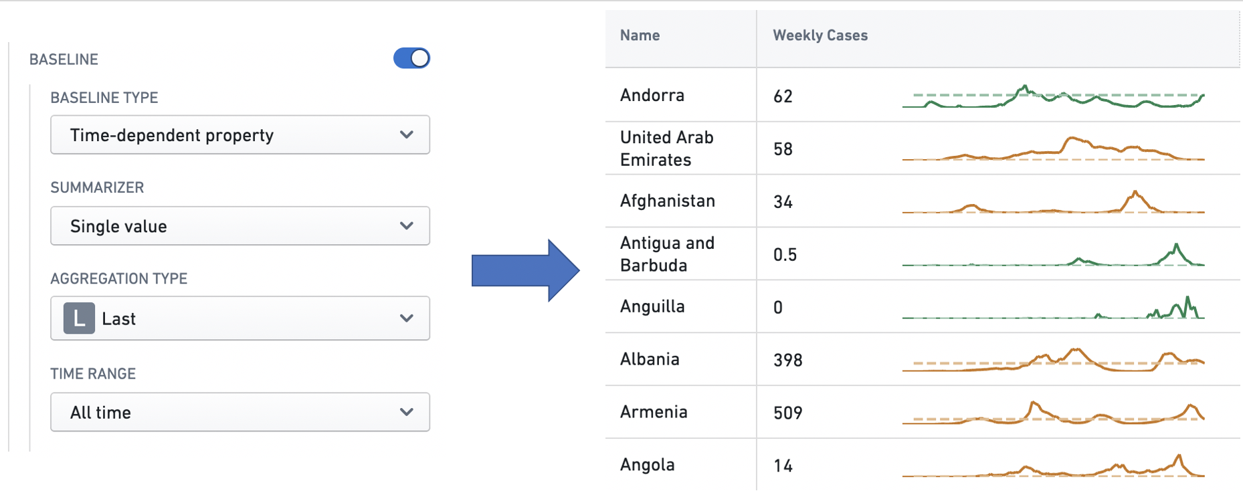Select the United Arab Emirates row
Image resolution: width=1243 pixels, height=495 pixels.
click(x=922, y=148)
